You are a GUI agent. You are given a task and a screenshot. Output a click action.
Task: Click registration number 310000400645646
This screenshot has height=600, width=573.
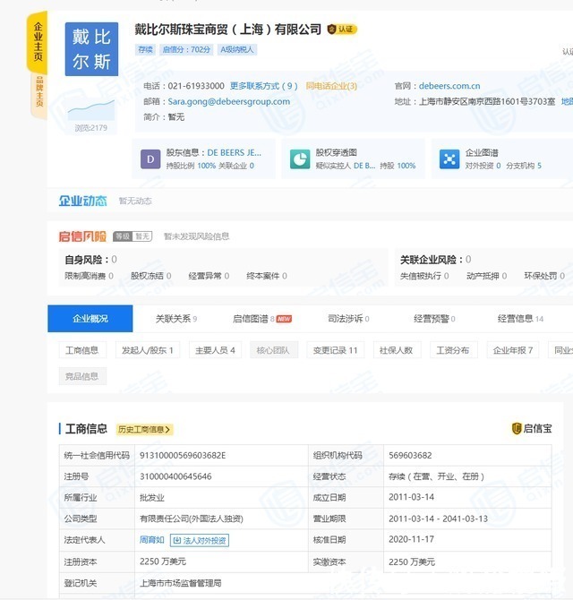click(x=175, y=476)
